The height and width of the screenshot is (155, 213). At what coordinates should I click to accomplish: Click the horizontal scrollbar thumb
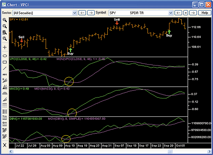click(x=170, y=151)
